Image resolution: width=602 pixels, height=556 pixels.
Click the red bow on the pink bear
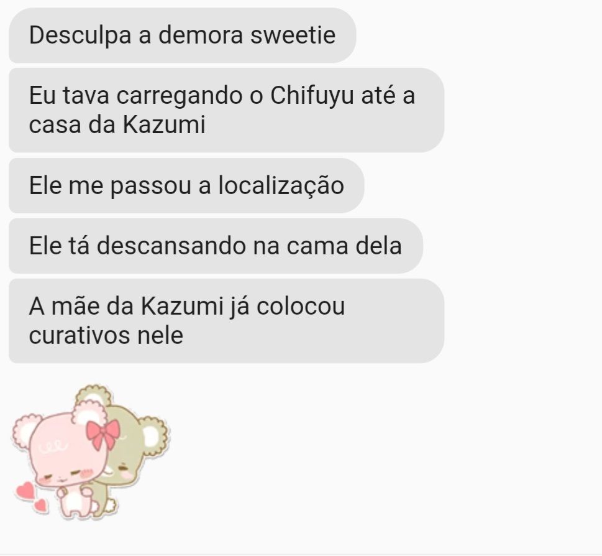coord(103,434)
